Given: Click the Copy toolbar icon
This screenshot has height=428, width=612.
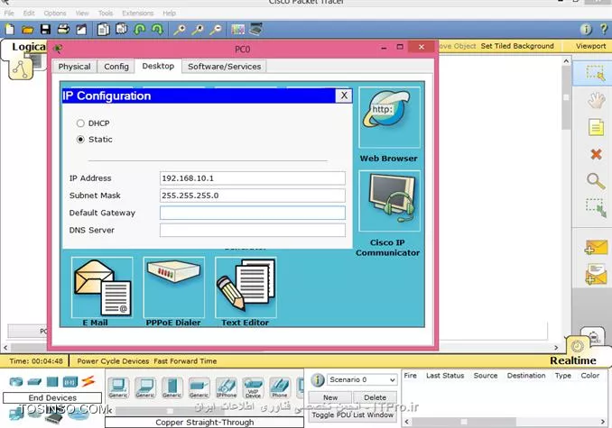Looking at the screenshot, I should [104, 30].
